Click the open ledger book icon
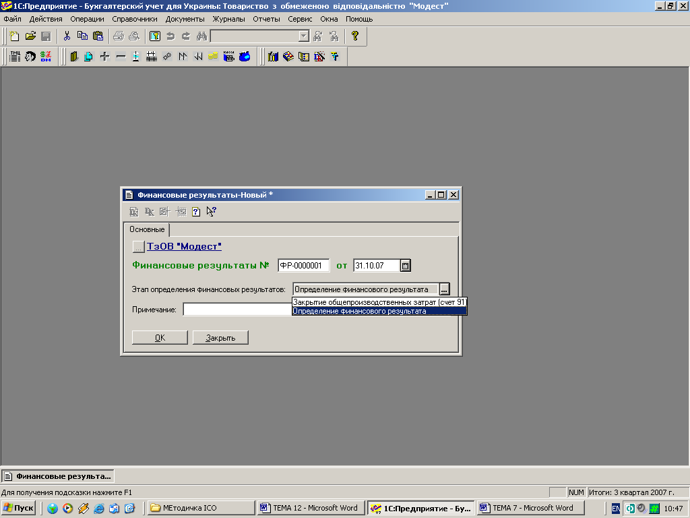 pos(304,57)
